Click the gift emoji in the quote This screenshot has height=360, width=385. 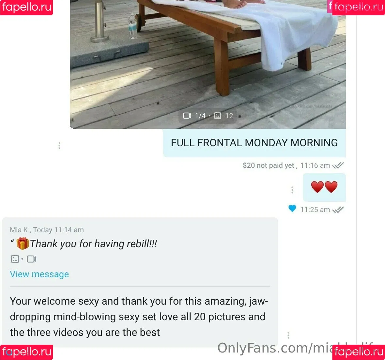[x=23, y=244]
